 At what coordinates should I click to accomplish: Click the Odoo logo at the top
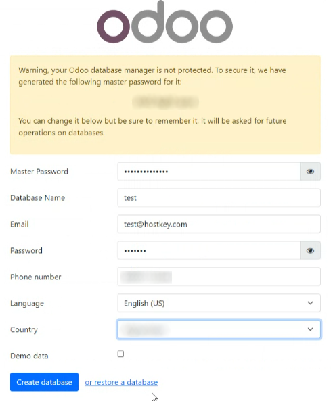pos(164,22)
